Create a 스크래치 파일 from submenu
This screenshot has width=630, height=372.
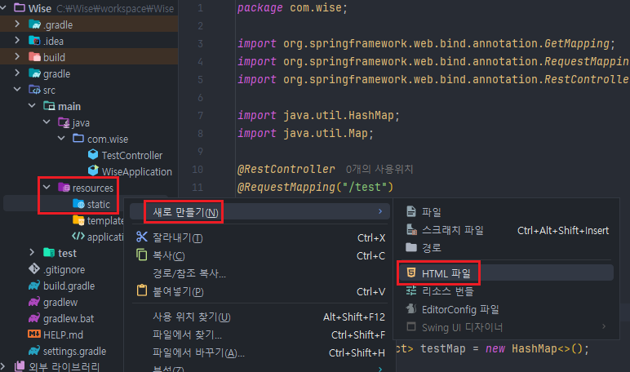506,230
